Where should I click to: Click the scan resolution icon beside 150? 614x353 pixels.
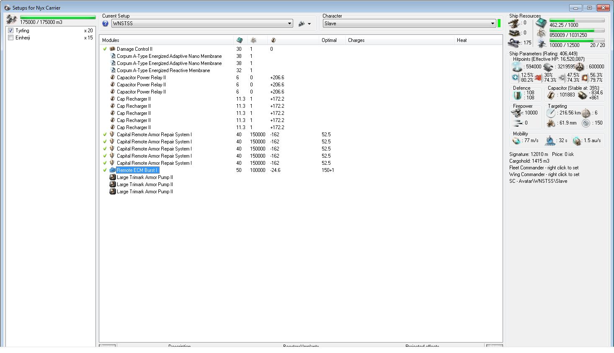pyautogui.click(x=586, y=123)
